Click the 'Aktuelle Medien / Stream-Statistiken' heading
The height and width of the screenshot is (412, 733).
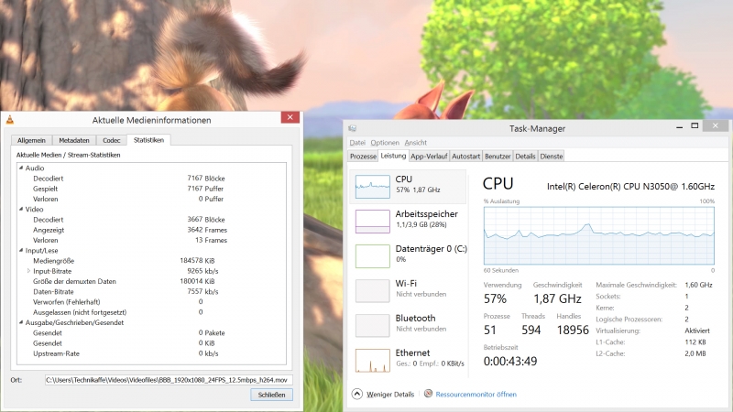pyautogui.click(x=68, y=155)
